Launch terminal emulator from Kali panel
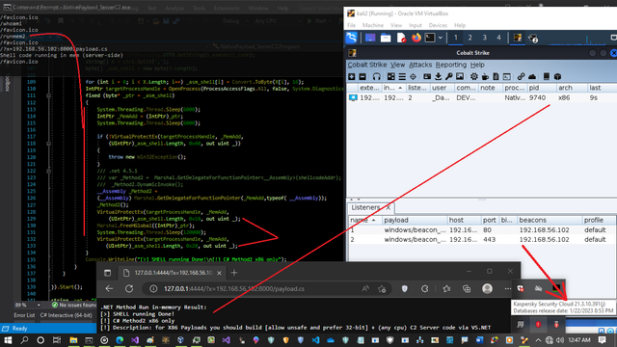 (x=430, y=38)
